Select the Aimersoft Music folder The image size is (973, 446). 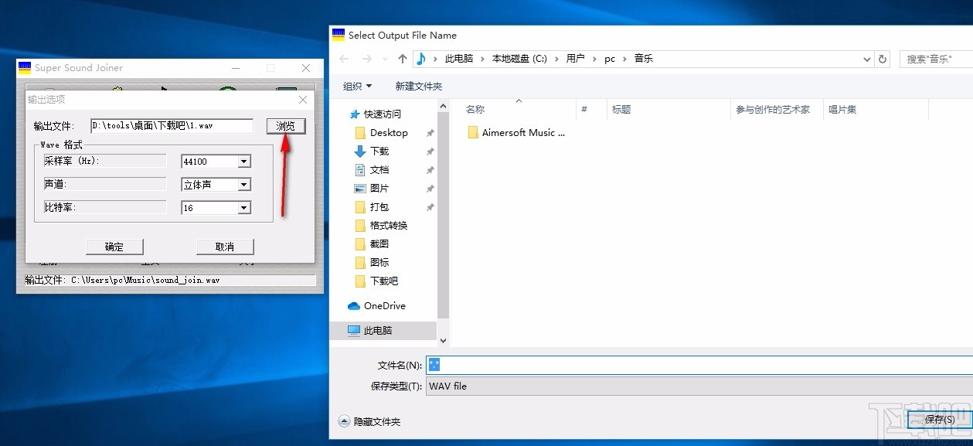click(516, 133)
